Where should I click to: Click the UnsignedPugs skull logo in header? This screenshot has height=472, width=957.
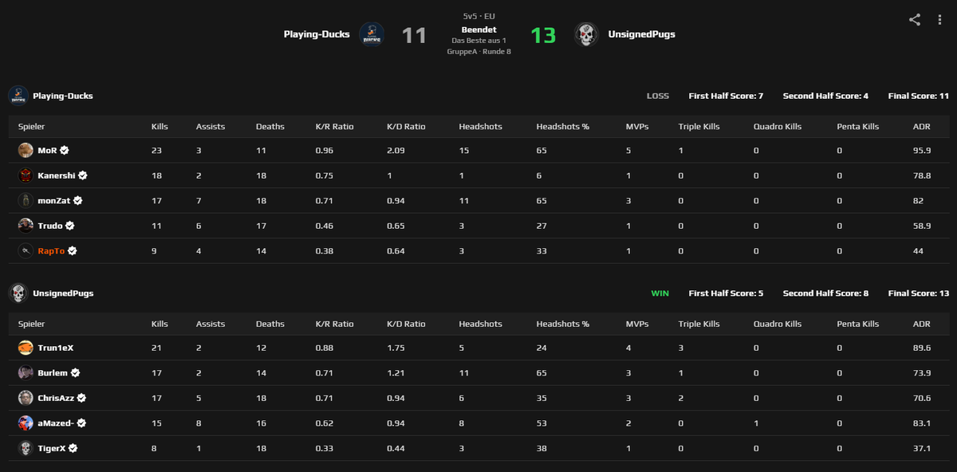(x=586, y=34)
